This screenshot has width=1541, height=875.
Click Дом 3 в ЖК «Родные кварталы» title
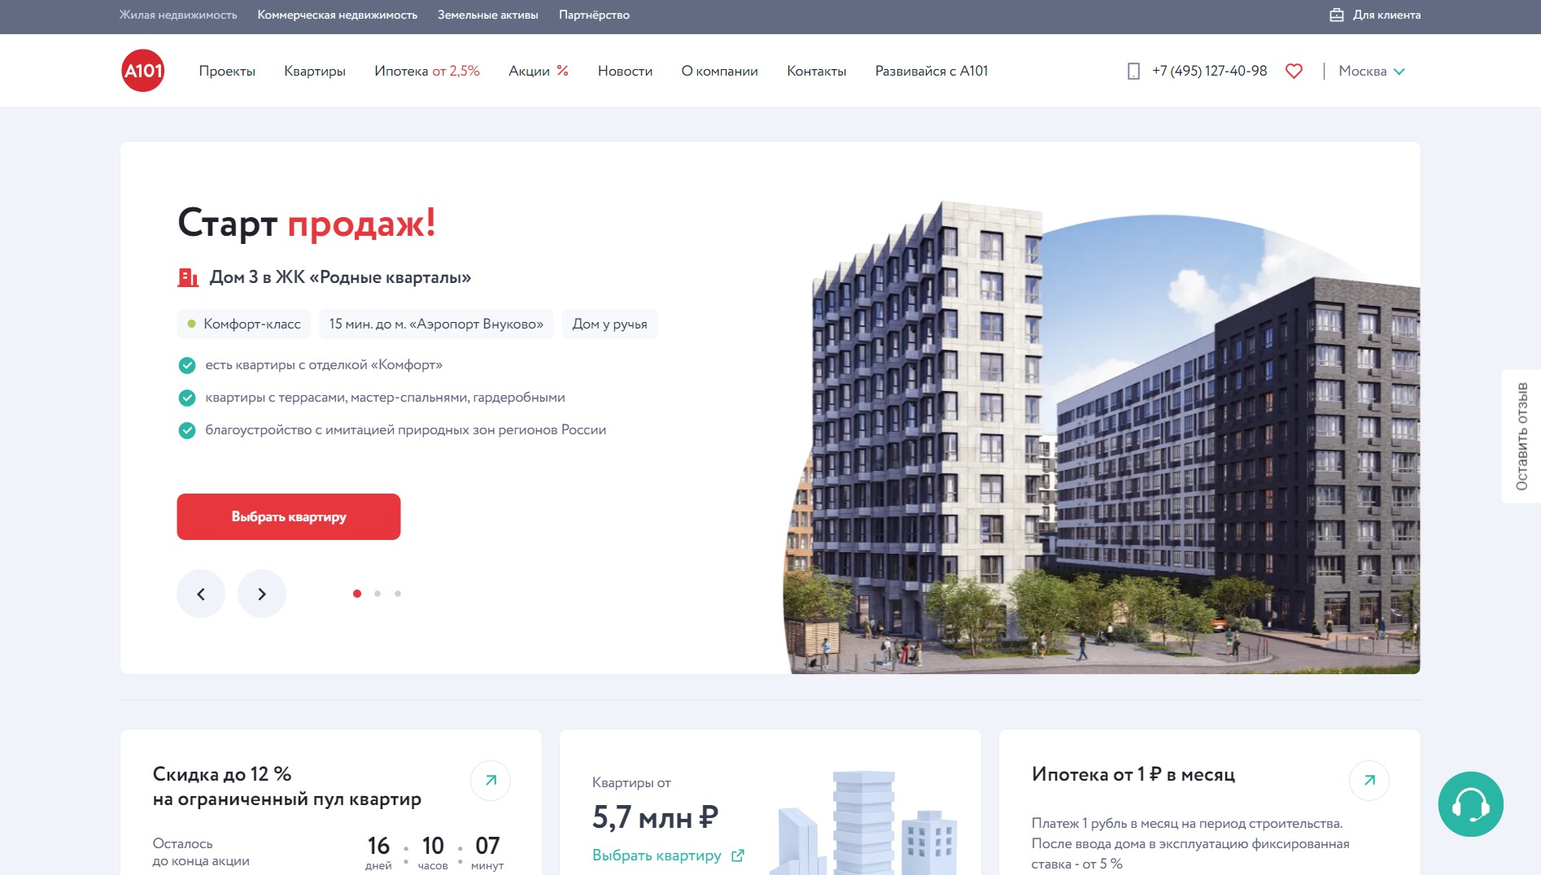[x=340, y=277]
